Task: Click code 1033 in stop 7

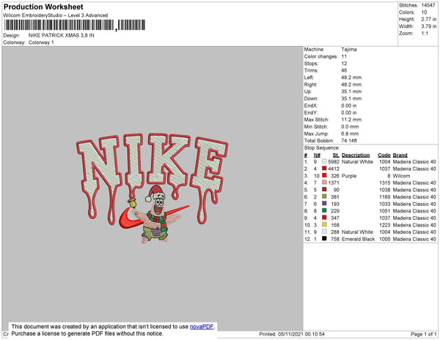Action: 385,204
